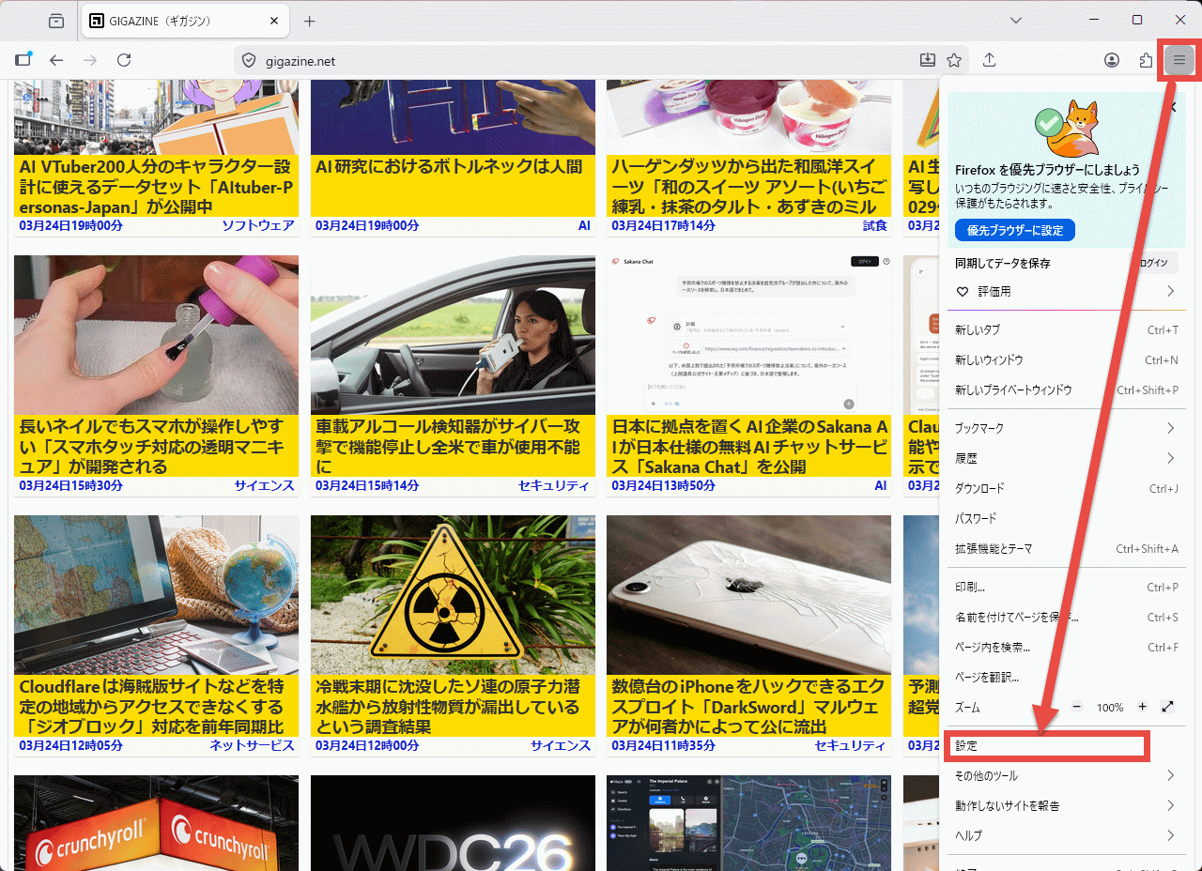Click the 優先ブラウザーに設定 button
This screenshot has width=1202, height=871.
tap(1014, 230)
